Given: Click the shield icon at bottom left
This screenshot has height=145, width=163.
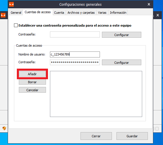Looking at the screenshot, I should [x=4, y=128].
